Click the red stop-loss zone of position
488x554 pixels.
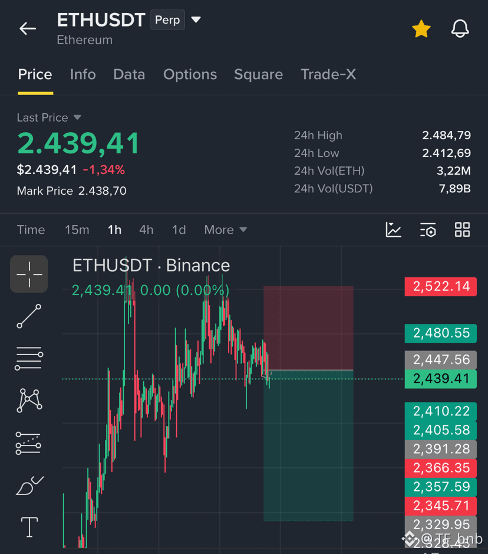tap(308, 328)
